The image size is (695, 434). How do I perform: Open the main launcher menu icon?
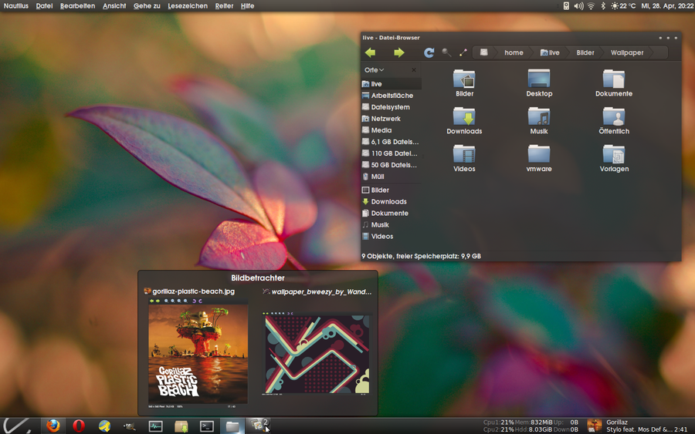[x=17, y=426]
